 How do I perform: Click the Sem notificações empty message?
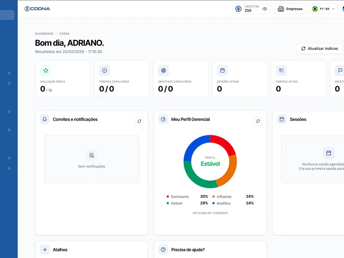[x=92, y=166]
